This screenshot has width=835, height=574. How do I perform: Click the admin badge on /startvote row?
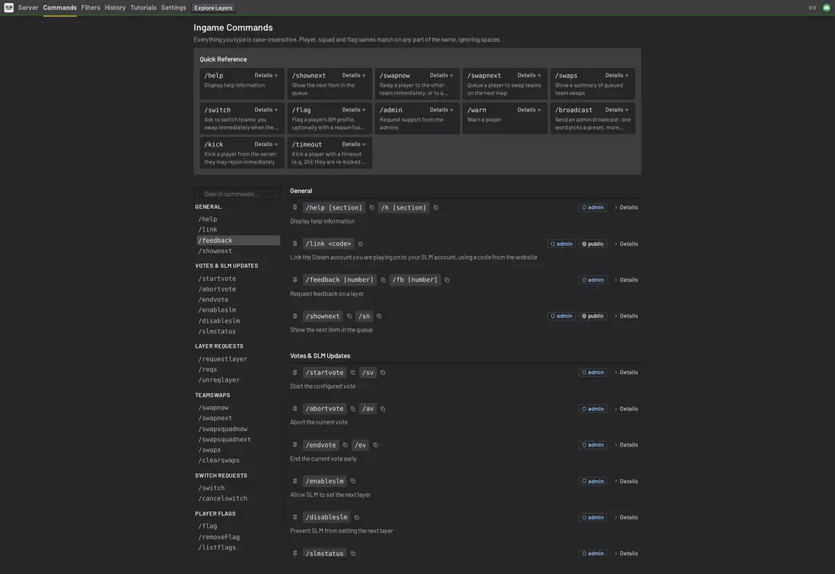tap(593, 373)
